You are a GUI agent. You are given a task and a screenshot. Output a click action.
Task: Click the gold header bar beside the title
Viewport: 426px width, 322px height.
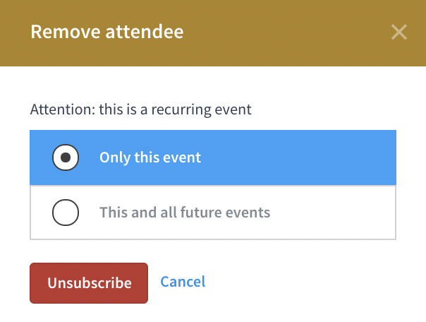(282, 32)
